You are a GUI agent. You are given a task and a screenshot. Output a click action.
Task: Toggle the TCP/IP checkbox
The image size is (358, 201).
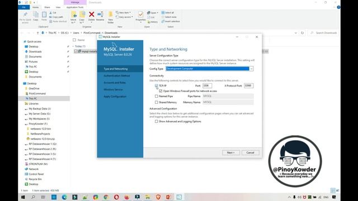point(157,85)
